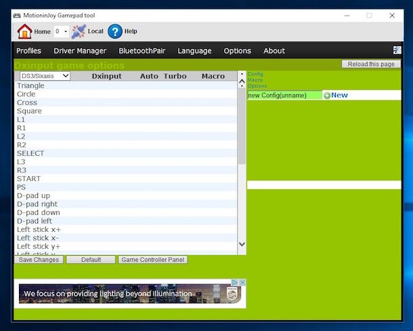This screenshot has width=413, height=331.
Task: Click the Turbo column header
Action: (x=175, y=76)
